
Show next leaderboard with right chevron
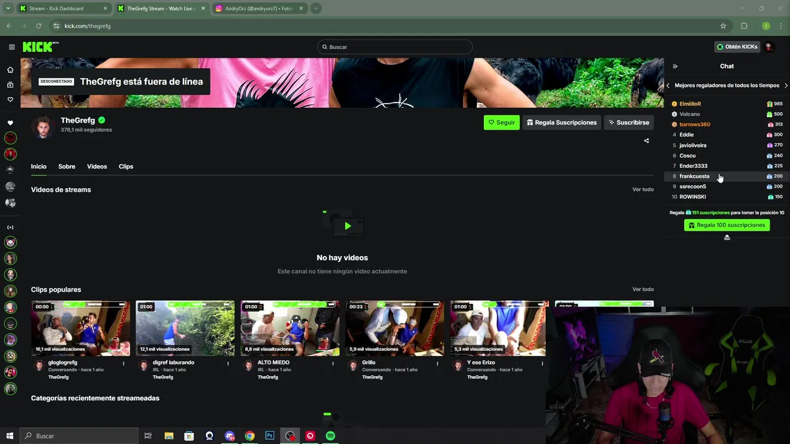[x=786, y=86]
